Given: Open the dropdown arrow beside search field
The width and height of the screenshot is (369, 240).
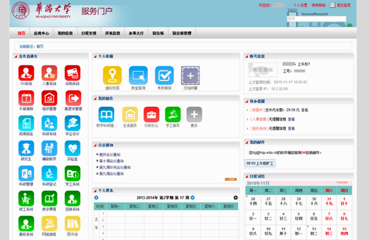Looking at the screenshot, I should click(350, 19).
